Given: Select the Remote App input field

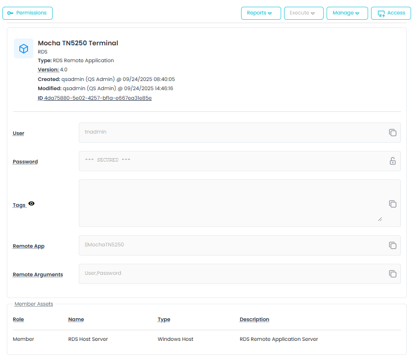Looking at the screenshot, I should [x=232, y=245].
